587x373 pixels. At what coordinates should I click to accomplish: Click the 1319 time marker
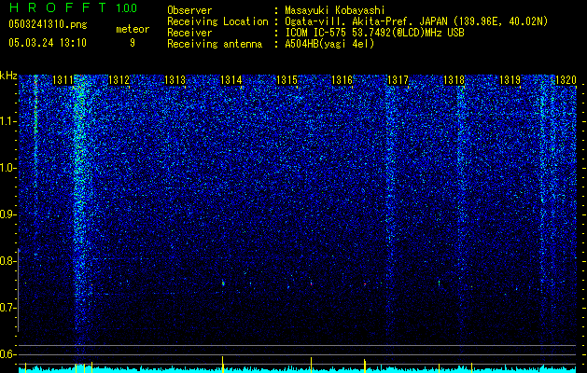click(510, 80)
